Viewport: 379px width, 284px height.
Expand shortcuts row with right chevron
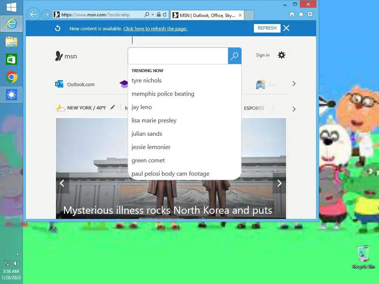[294, 84]
